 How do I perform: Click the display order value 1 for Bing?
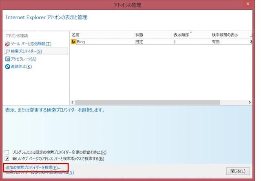pos(175,42)
